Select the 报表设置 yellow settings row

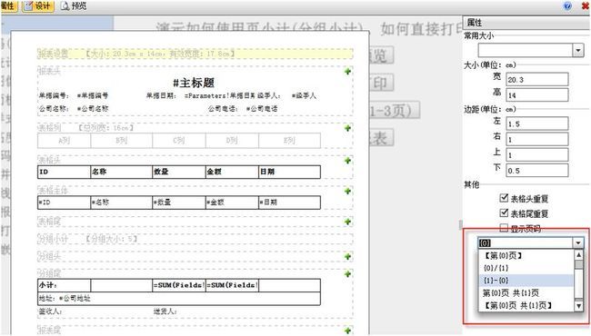(x=195, y=54)
